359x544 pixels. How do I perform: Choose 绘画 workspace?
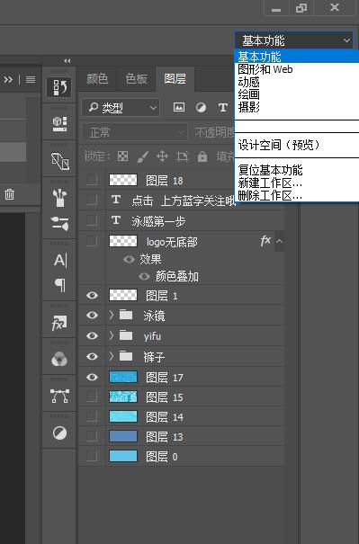(x=248, y=94)
